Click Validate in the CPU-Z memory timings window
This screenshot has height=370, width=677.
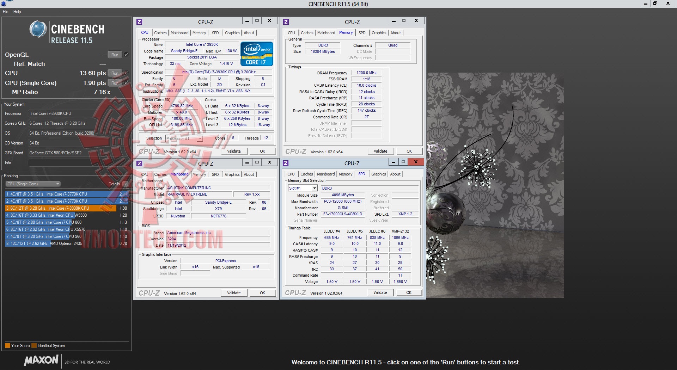380,151
